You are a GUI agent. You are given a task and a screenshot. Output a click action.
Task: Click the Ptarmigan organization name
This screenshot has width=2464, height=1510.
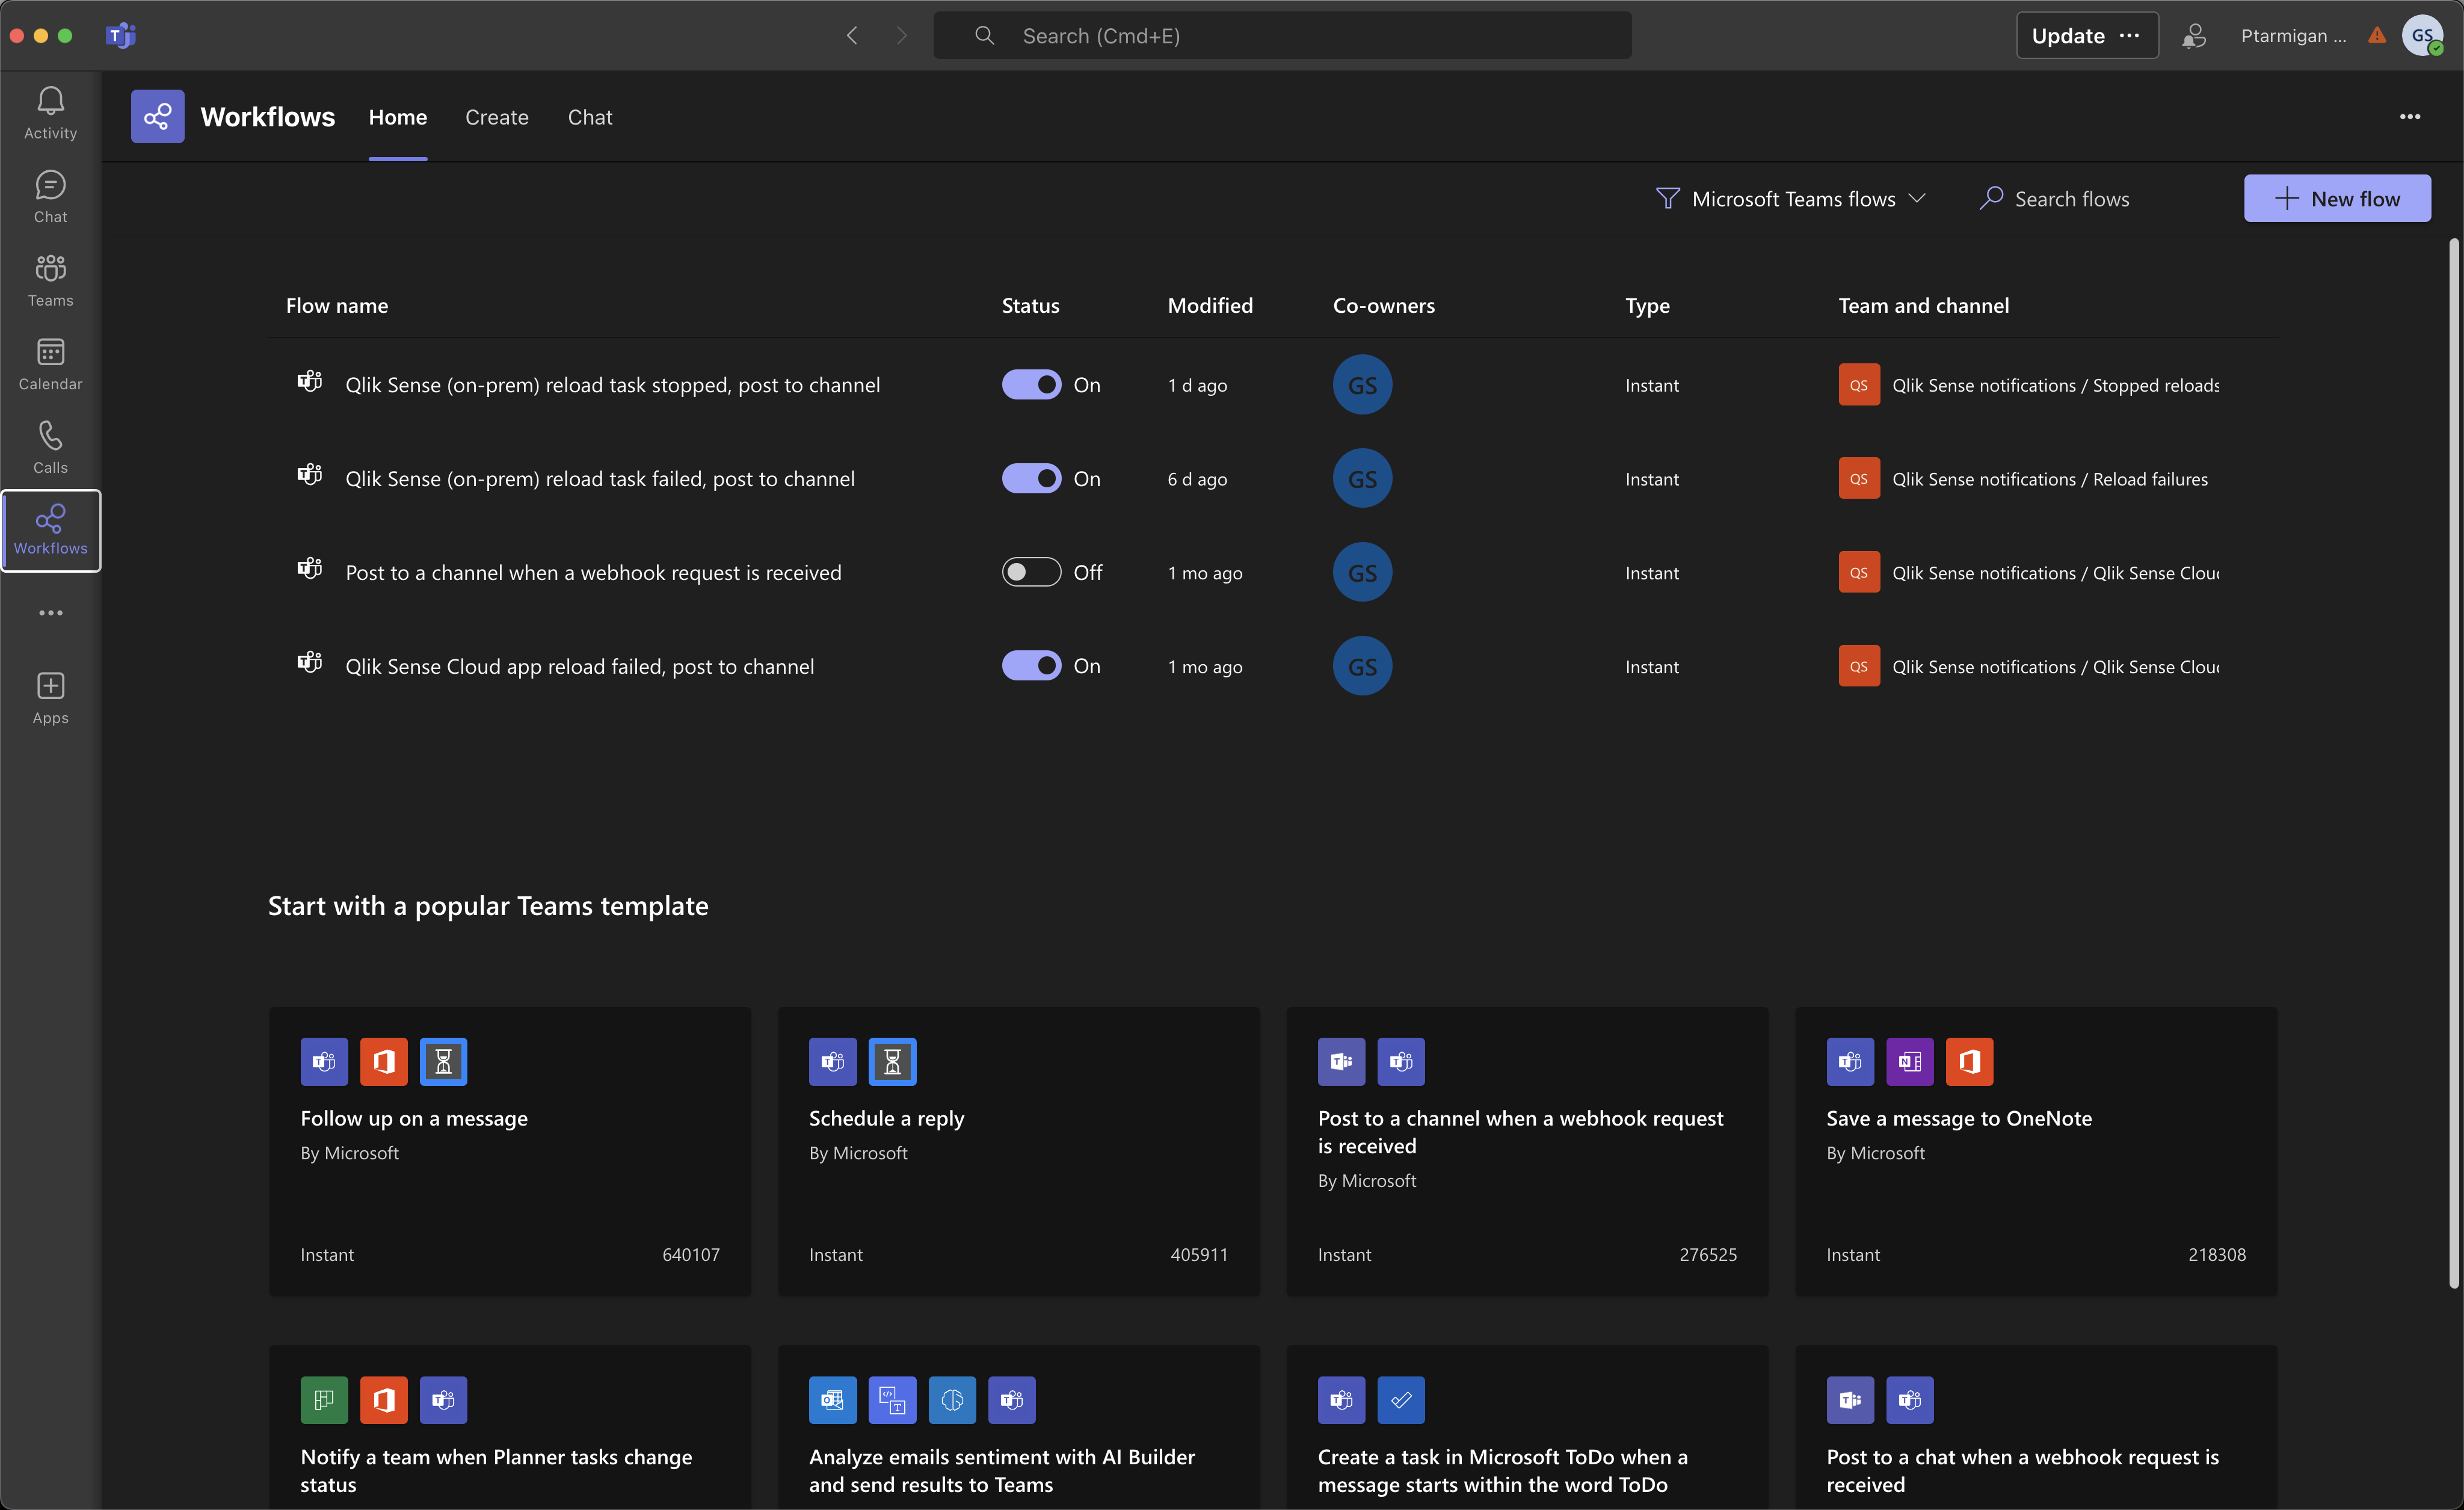(x=2293, y=36)
